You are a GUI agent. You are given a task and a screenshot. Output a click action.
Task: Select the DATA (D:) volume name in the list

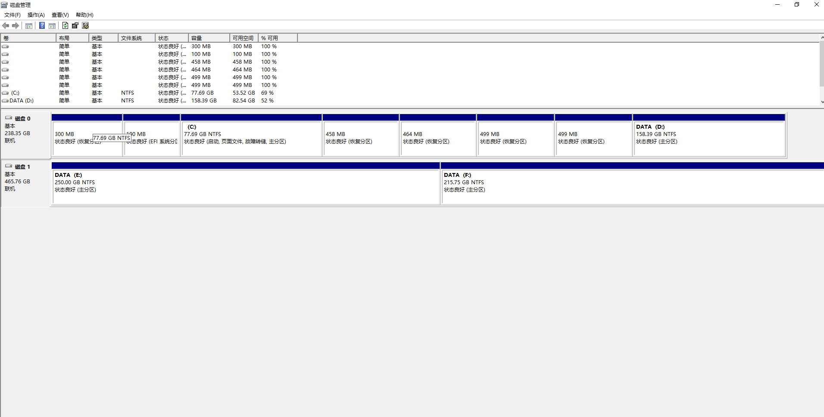22,101
